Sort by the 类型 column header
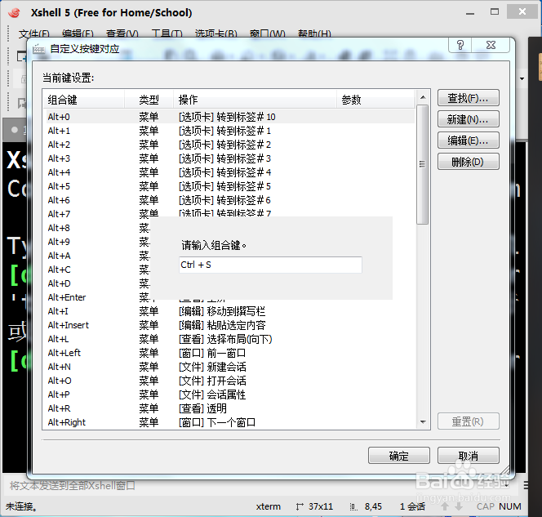 [149, 100]
